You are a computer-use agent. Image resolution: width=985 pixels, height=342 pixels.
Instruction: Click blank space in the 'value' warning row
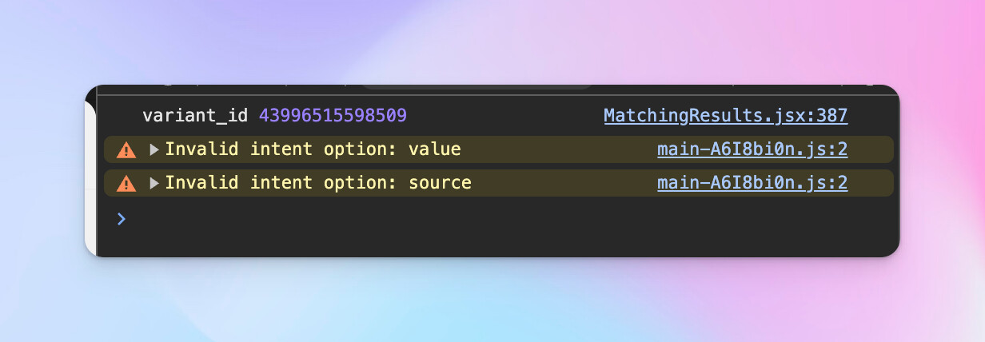click(x=560, y=149)
